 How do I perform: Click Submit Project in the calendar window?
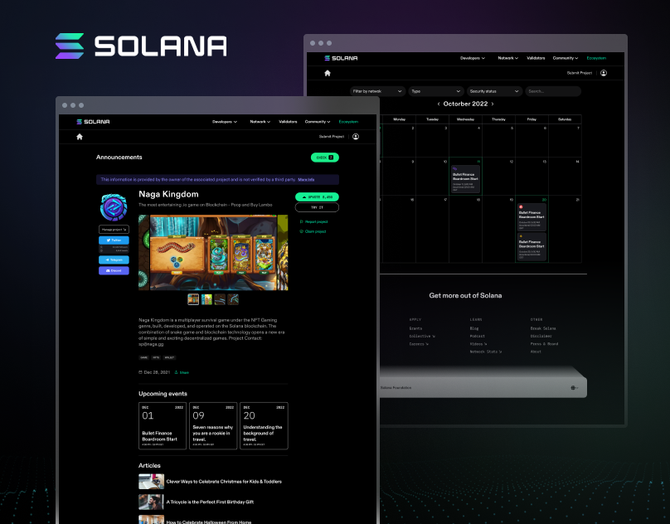pos(580,73)
